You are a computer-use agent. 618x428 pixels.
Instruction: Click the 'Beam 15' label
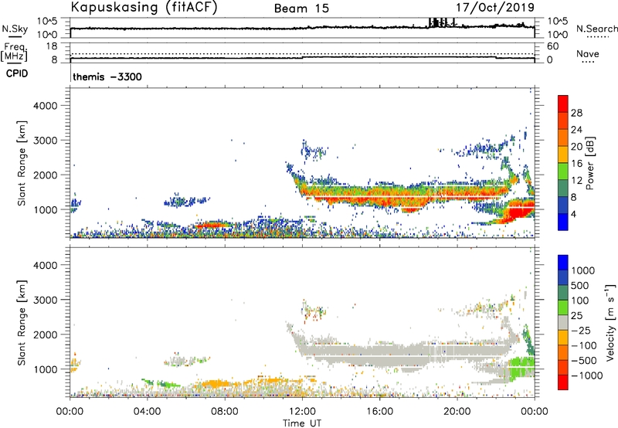[301, 8]
